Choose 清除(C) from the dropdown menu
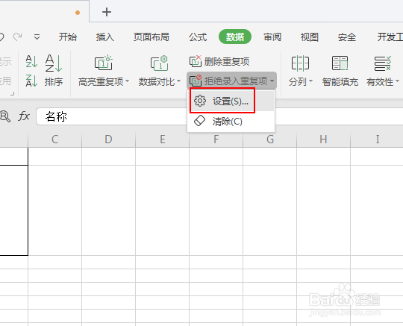 (231, 122)
